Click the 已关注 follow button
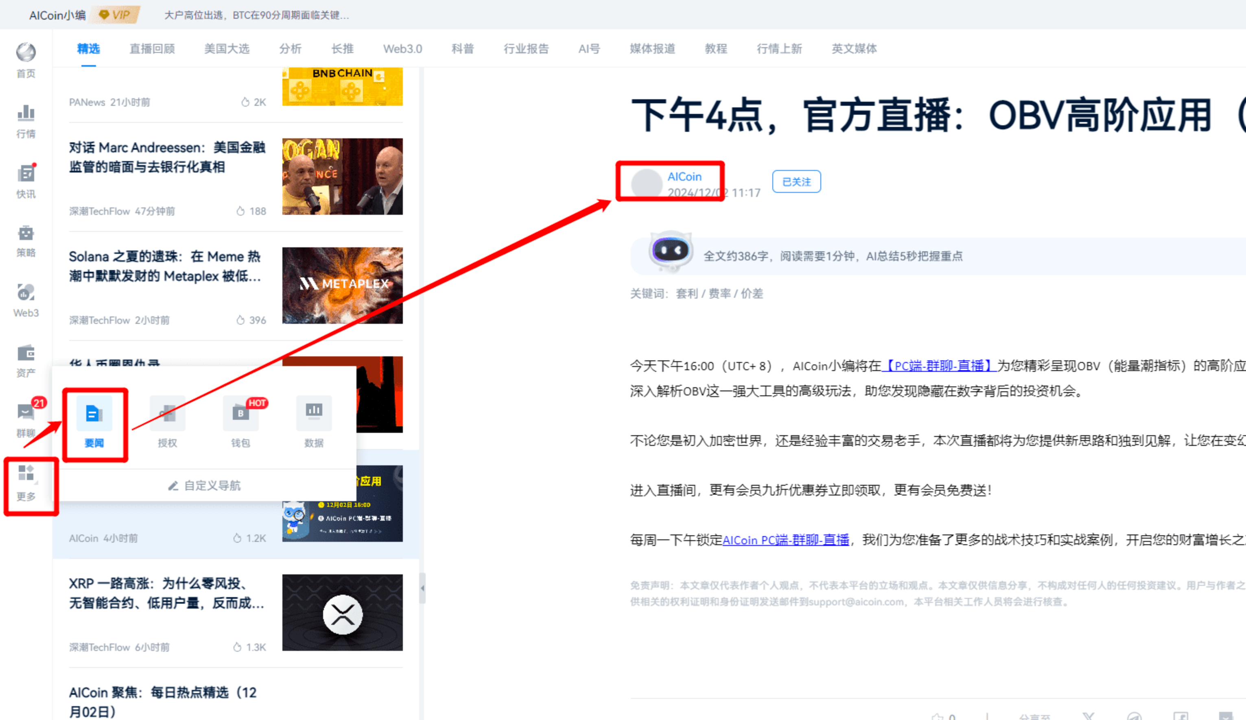Screen dimensions: 1246x720 pyautogui.click(x=796, y=182)
